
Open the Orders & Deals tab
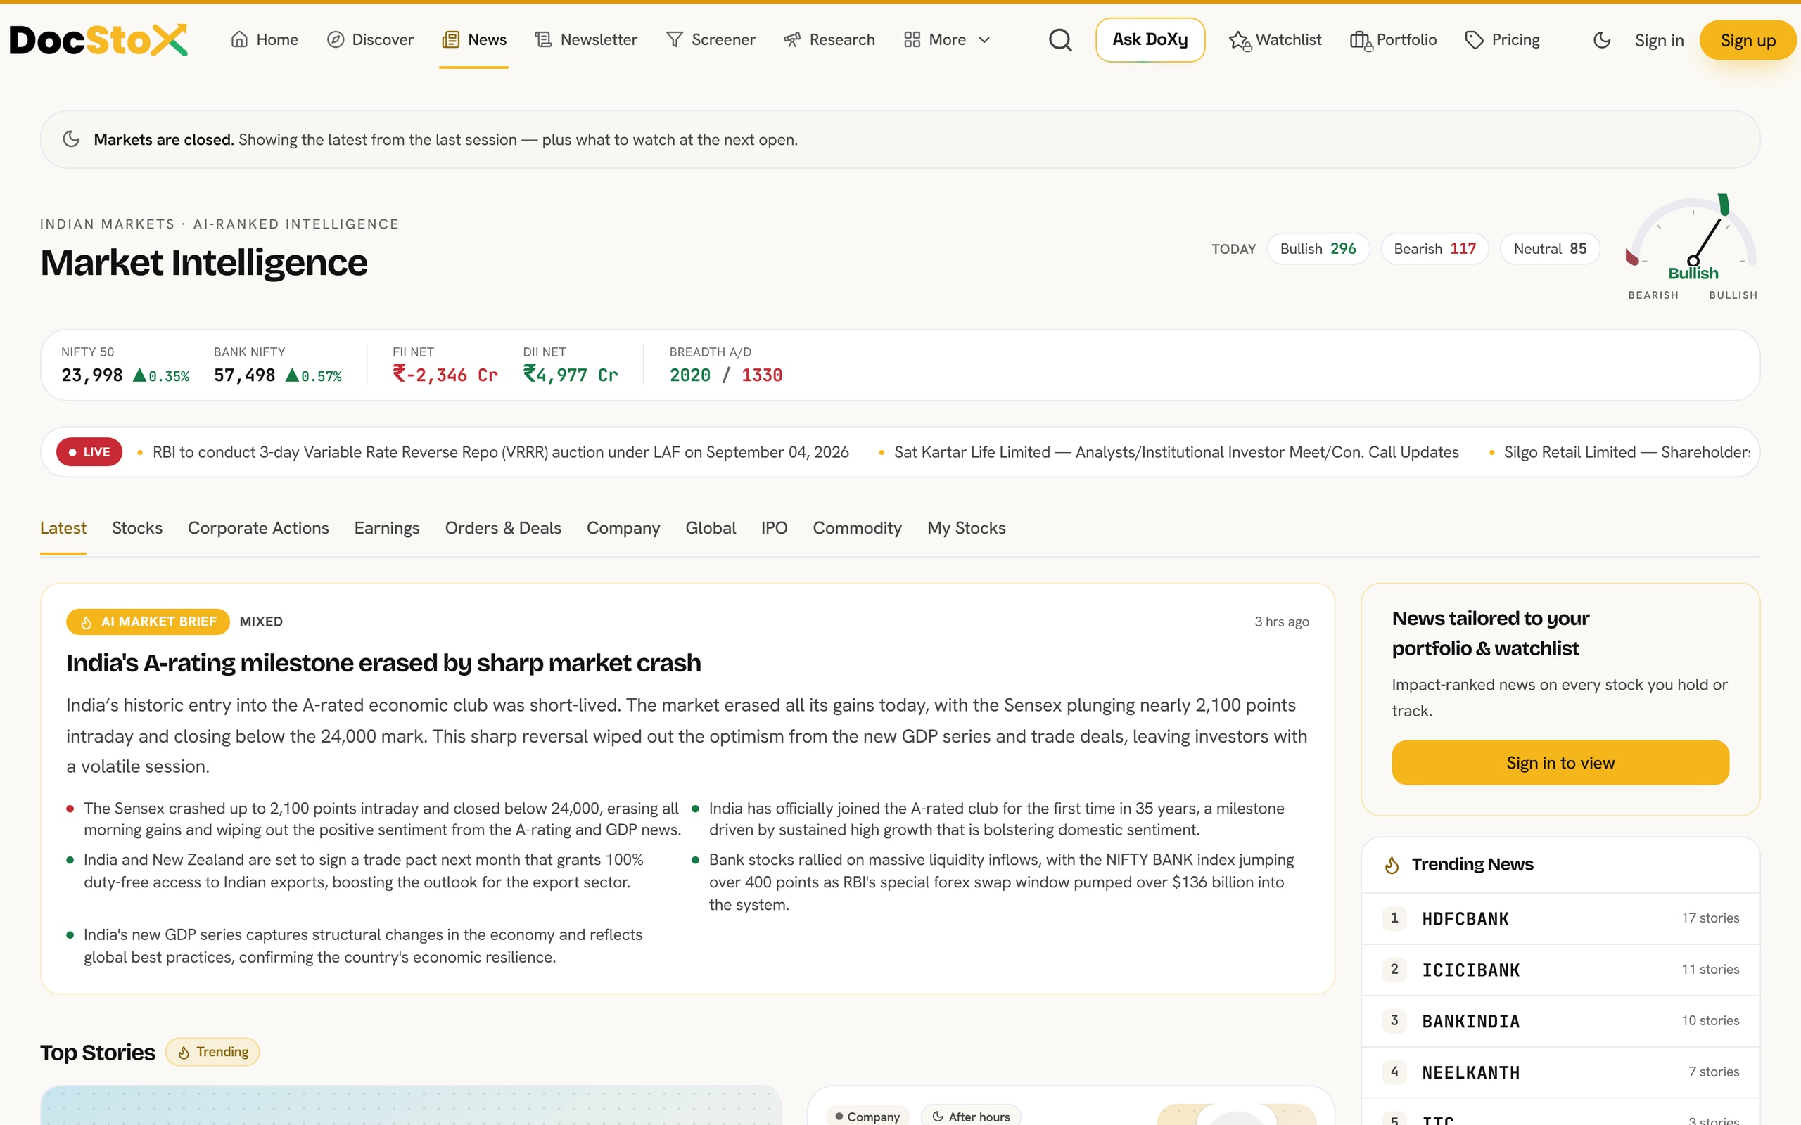[x=503, y=528]
